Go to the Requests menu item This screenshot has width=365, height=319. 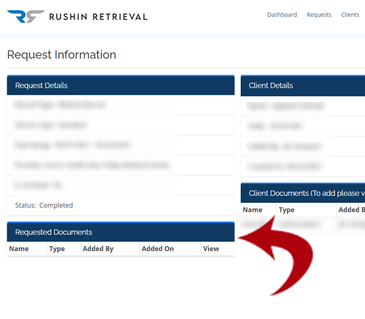(319, 15)
